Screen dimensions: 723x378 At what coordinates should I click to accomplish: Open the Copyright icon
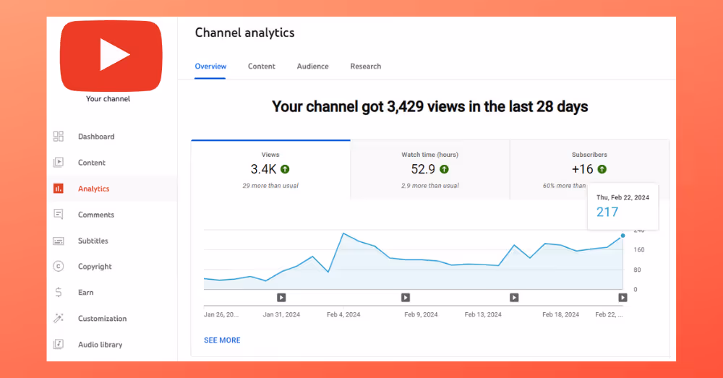click(58, 267)
